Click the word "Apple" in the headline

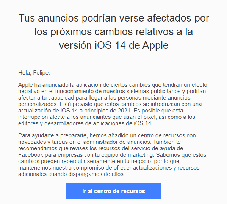[155, 45]
